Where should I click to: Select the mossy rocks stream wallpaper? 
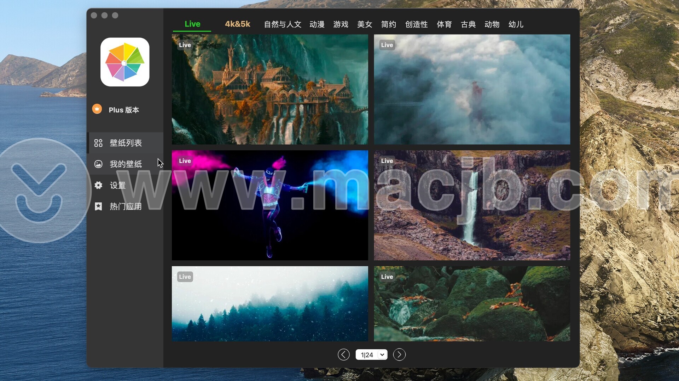[472, 304]
